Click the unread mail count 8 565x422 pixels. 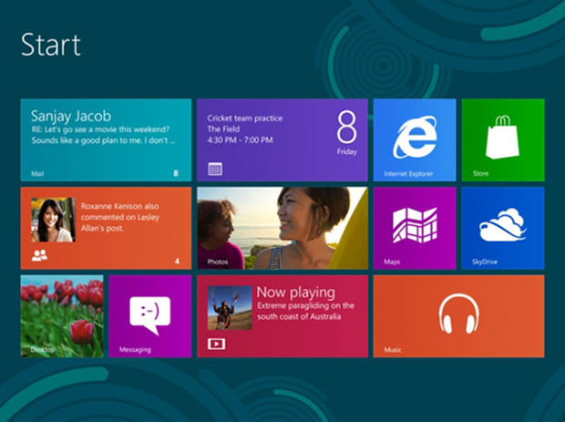(x=176, y=173)
